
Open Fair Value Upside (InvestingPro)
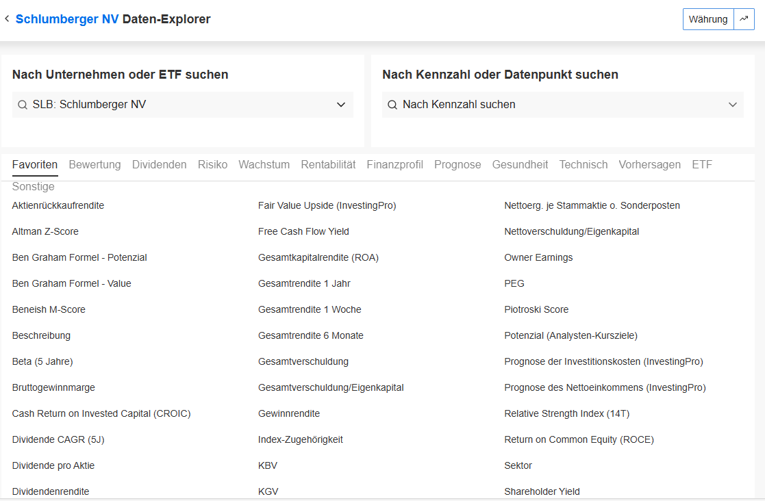[x=327, y=205]
